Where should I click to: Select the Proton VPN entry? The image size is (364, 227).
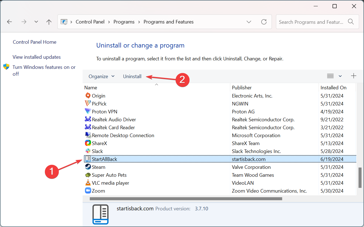[x=104, y=111]
